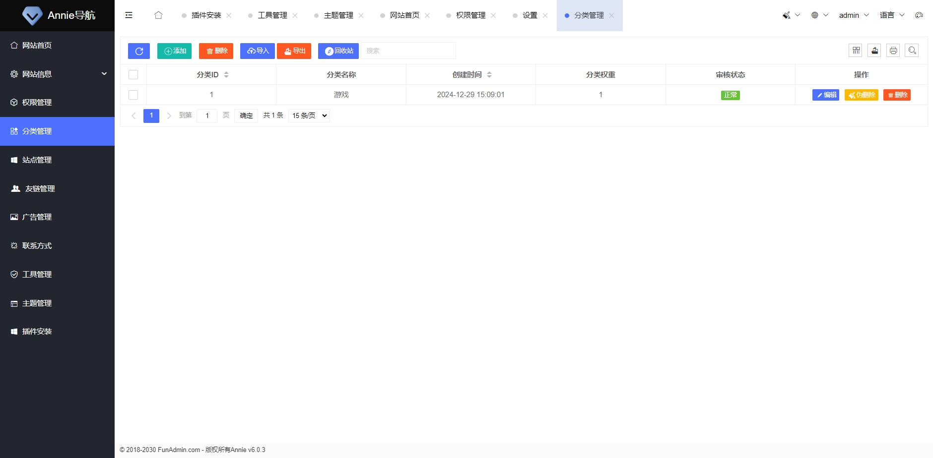Click the column layout icon on the right
Viewport: 933px width, 458px height.
[856, 50]
